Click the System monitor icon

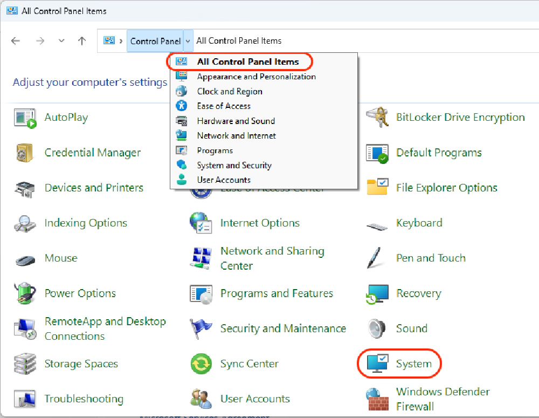(377, 363)
